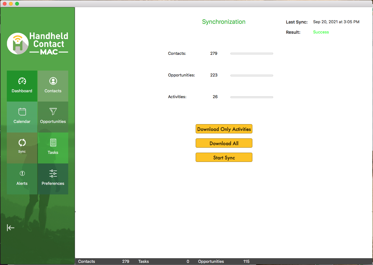Click the Contacts progress bar
The height and width of the screenshot is (265, 373).
(x=251, y=53)
